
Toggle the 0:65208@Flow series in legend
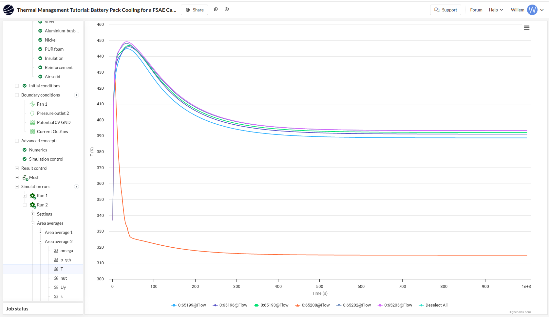[312, 305]
